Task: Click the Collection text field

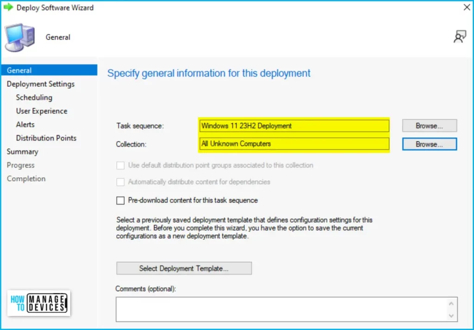Action: (x=294, y=144)
